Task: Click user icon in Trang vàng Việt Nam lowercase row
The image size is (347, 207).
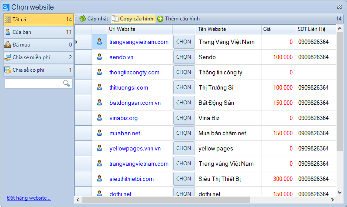Action: point(99,164)
